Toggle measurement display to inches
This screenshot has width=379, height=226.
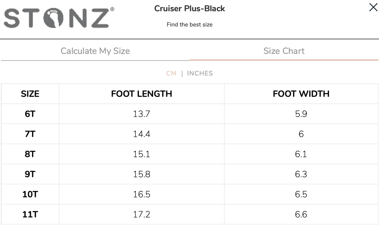pos(200,73)
